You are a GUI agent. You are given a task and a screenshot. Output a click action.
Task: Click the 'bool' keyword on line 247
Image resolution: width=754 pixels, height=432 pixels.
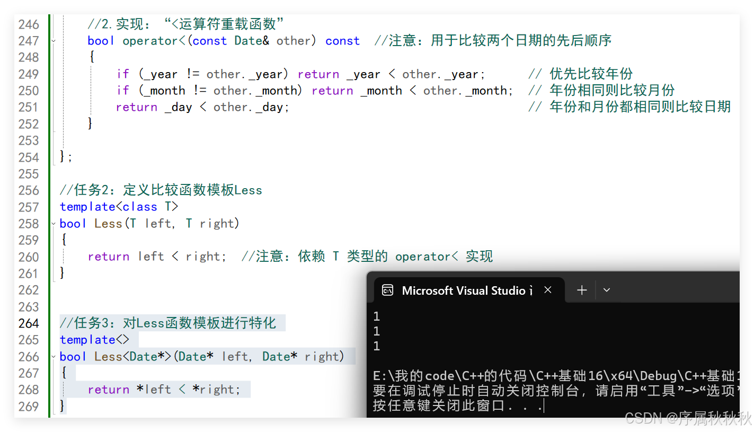[x=101, y=40]
